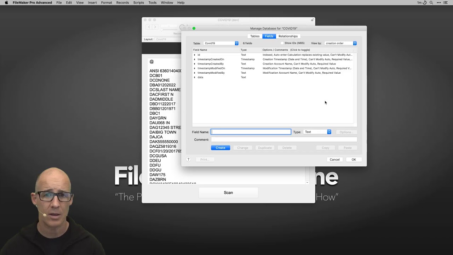This screenshot has width=453, height=255.
Task: Click the Copy button
Action: (325, 148)
